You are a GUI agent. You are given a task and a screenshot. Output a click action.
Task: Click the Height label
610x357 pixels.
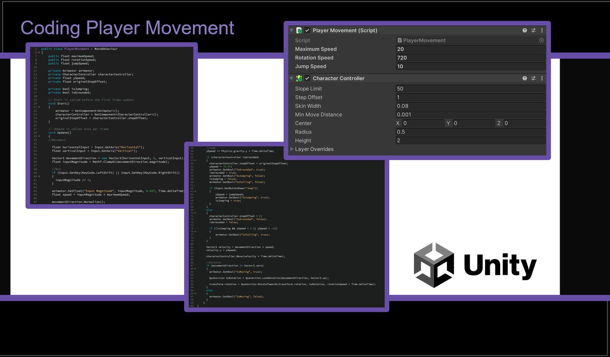click(x=303, y=141)
